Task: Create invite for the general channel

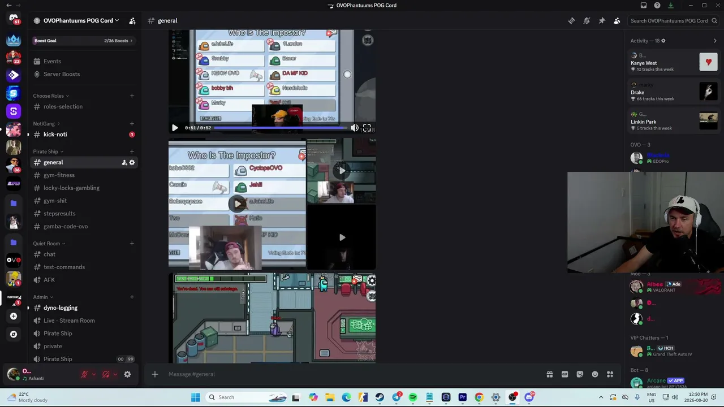Action: pos(124,163)
